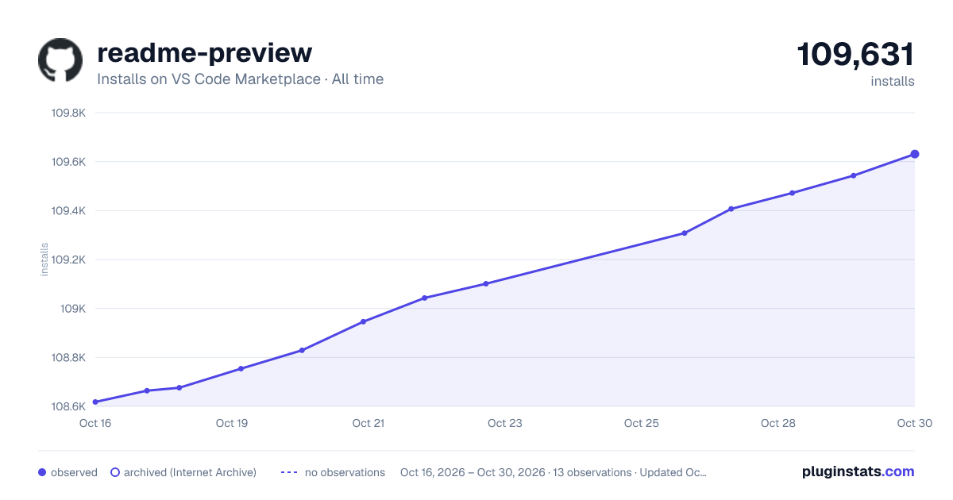Click the large Oct 30 end data point

tap(915, 154)
